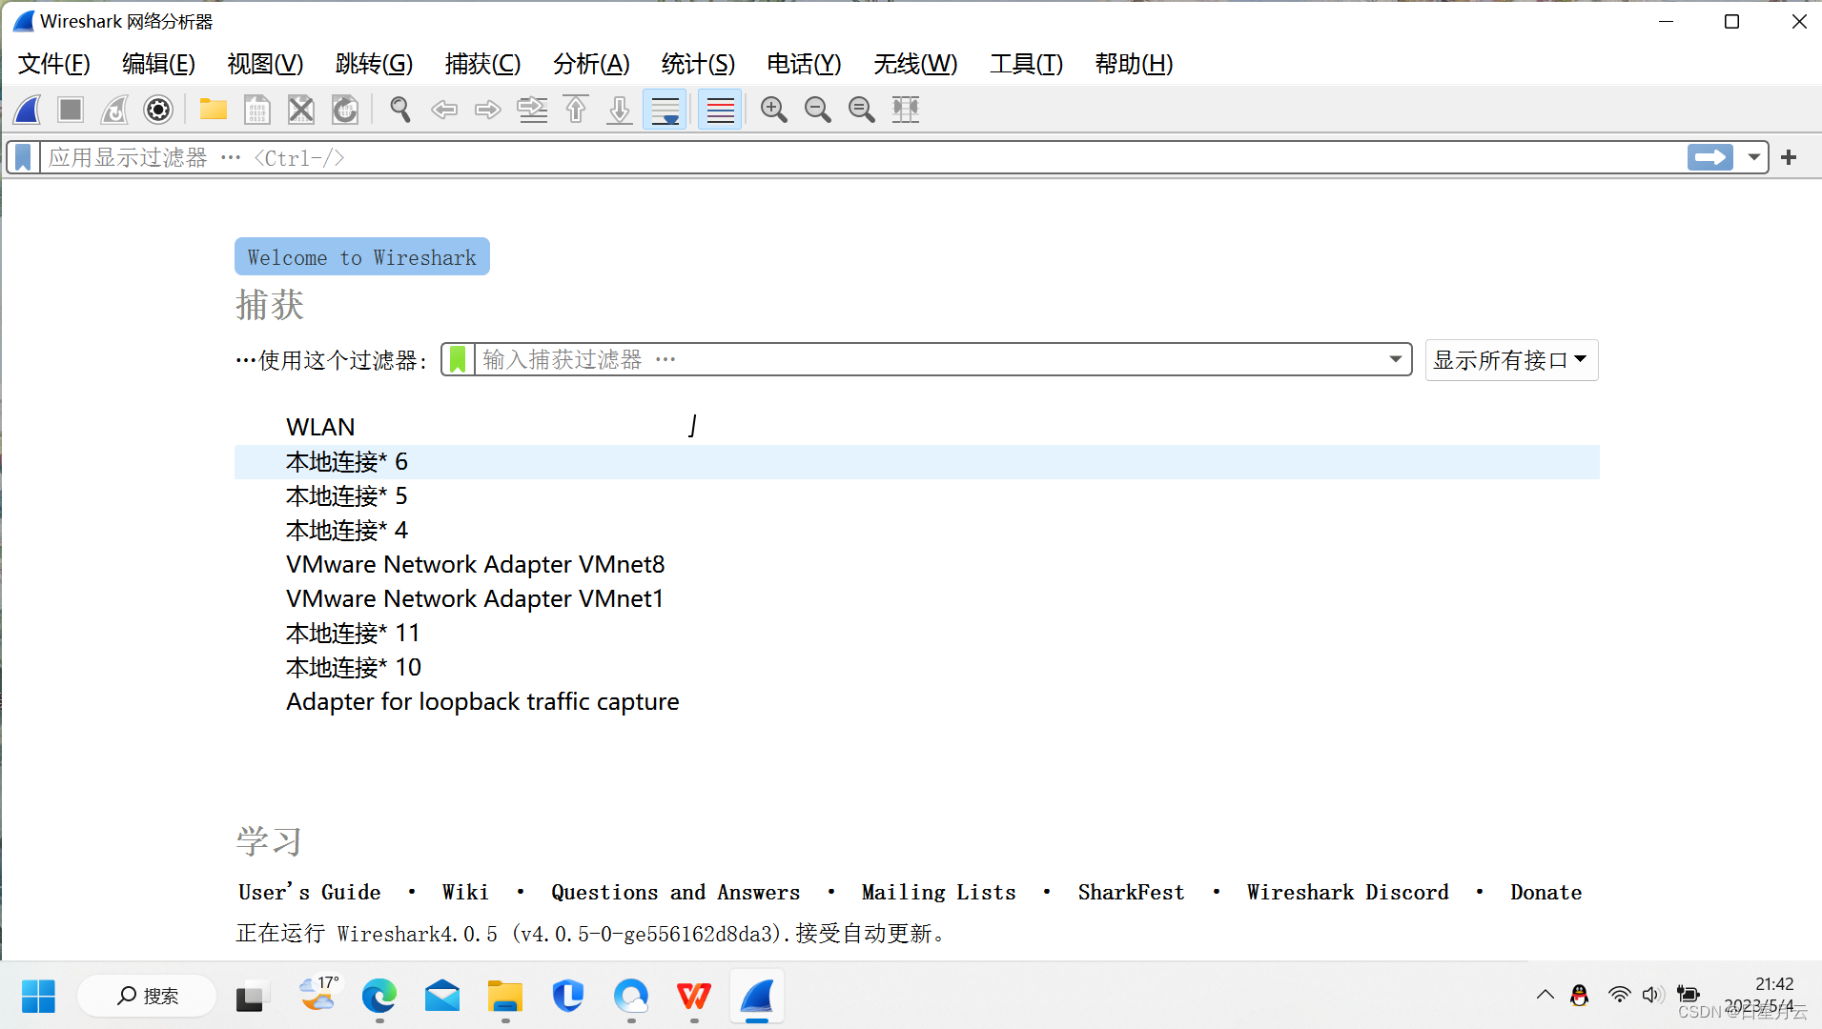The height and width of the screenshot is (1029, 1822).
Task: Select VMware Network Adapter VMnet1
Action: 916,598
